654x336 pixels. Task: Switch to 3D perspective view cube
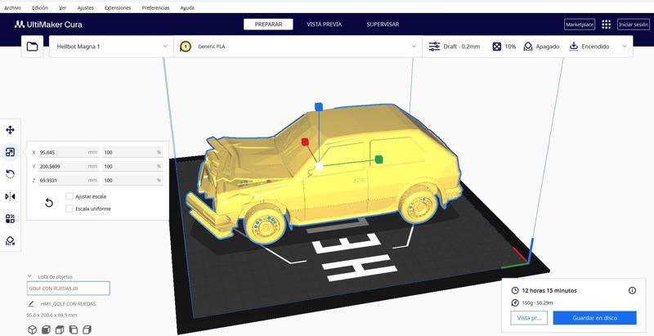pos(32,329)
